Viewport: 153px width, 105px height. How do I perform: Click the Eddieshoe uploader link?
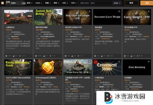point(16,39)
